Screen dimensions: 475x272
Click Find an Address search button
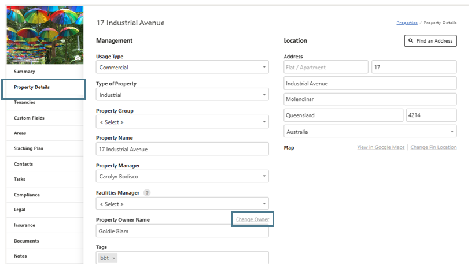pos(430,41)
